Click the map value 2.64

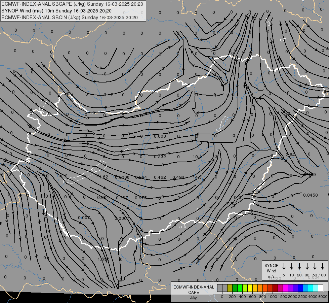pyautogui.click(x=290, y=155)
